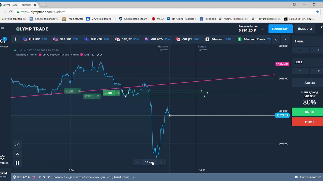
Task: Open the Как торговать? video link
Action: click(308, 177)
